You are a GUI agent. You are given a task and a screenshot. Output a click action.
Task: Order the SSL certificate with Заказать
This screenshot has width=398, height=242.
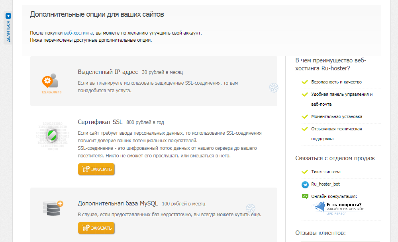click(96, 169)
